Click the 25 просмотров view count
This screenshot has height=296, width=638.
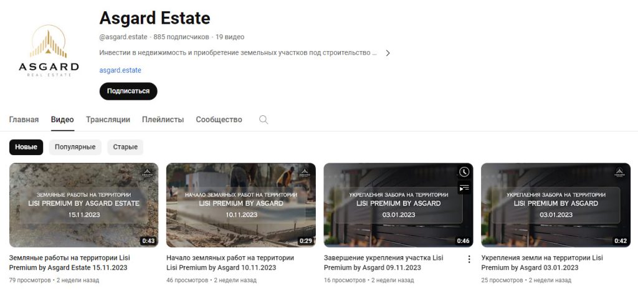(x=502, y=280)
